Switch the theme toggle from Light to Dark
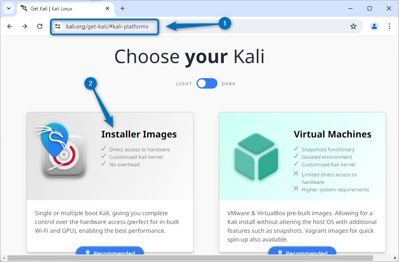This screenshot has width=399, height=262. 207,84
